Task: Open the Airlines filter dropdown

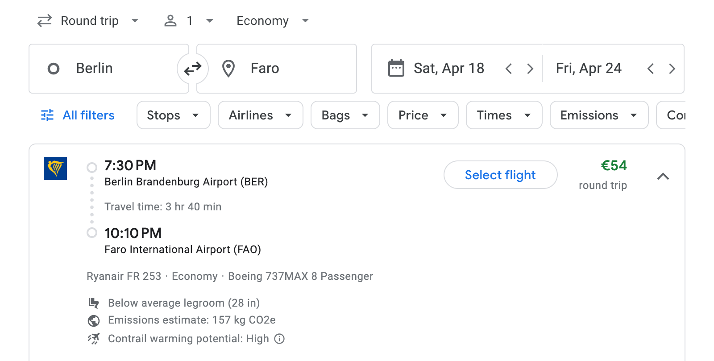Action: 260,115
